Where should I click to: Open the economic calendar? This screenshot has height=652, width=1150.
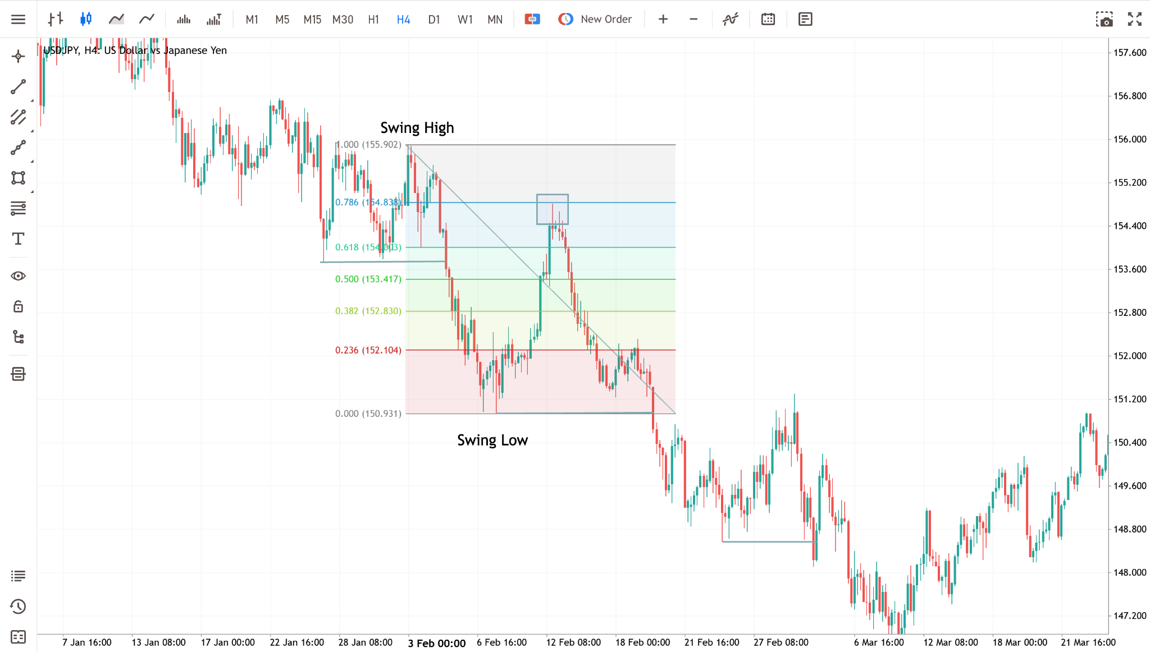pyautogui.click(x=768, y=19)
